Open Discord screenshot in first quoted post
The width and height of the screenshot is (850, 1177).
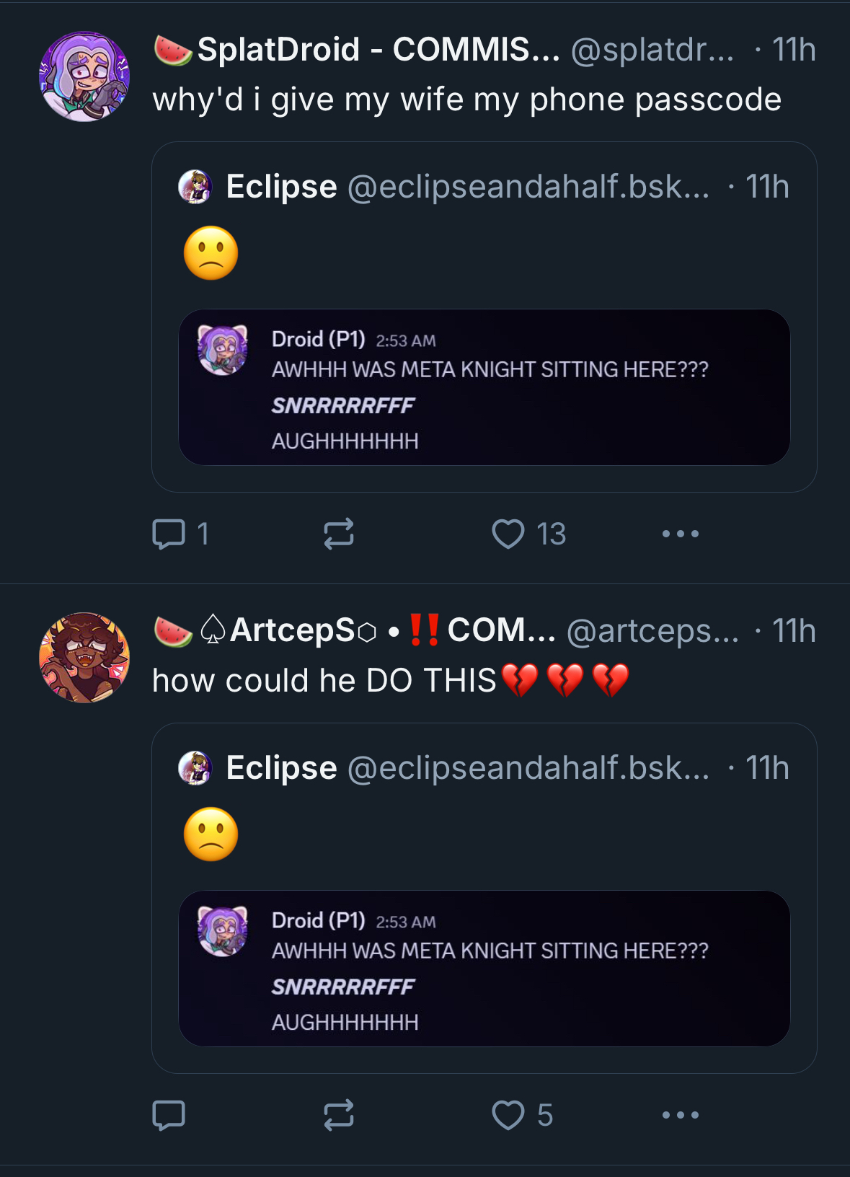484,387
